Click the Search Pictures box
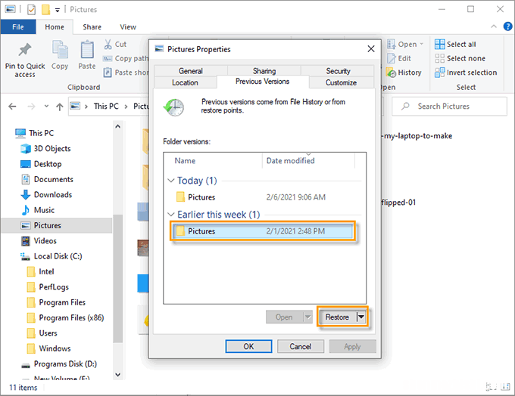This screenshot has width=515, height=396. [449, 107]
